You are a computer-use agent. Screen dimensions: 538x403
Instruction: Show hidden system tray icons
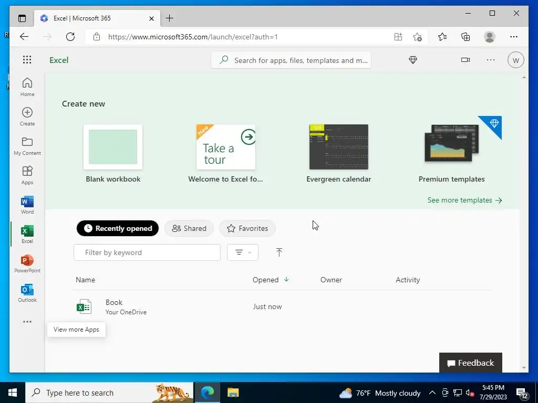[x=432, y=393]
